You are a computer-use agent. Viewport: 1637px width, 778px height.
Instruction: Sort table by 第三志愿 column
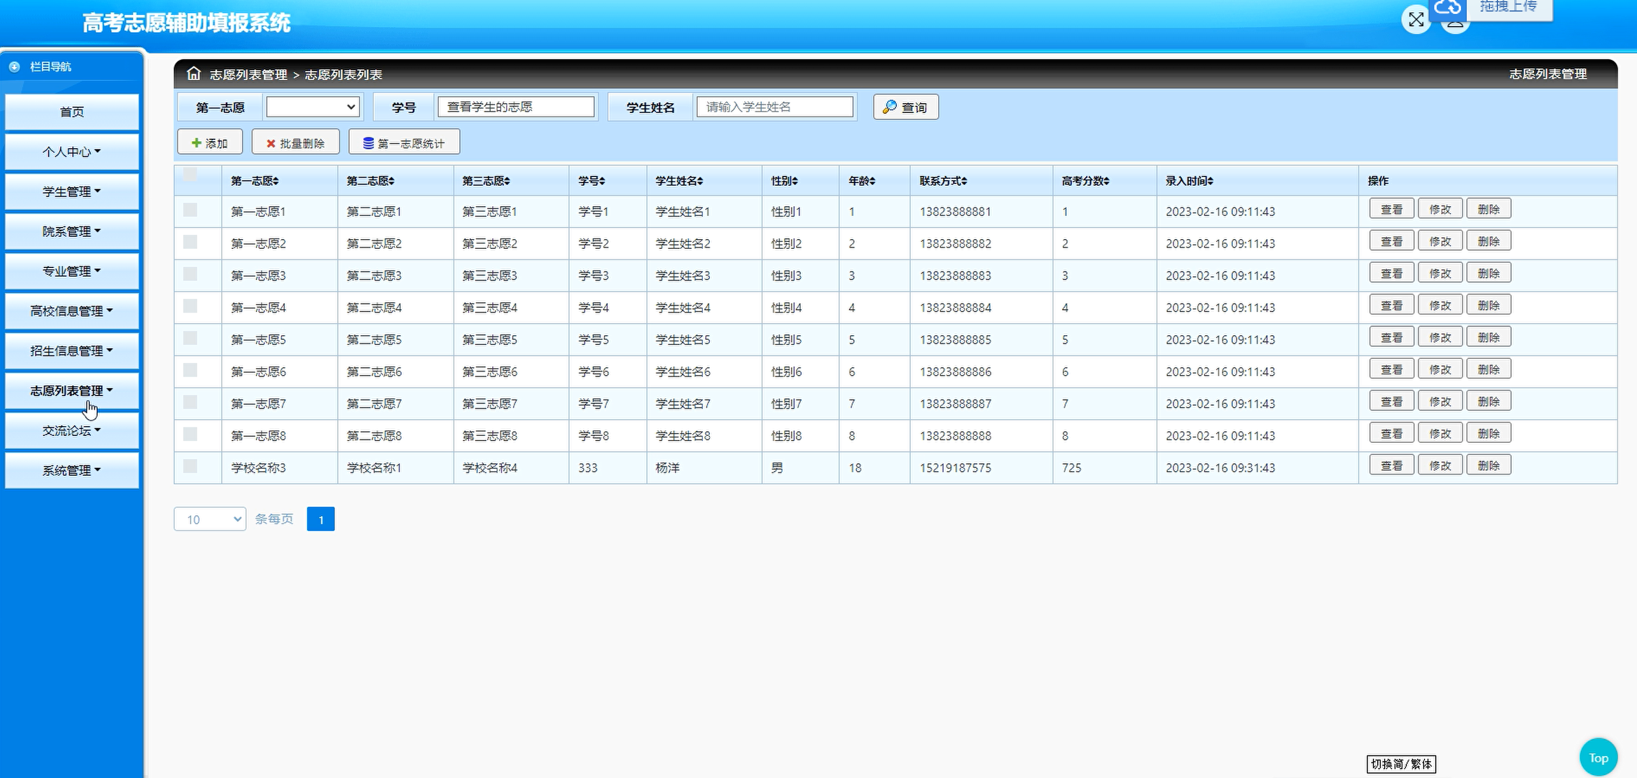point(486,181)
